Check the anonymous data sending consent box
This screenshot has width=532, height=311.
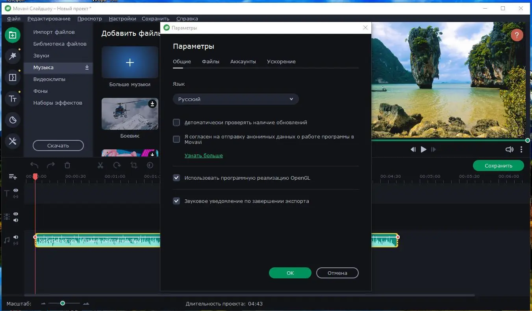pyautogui.click(x=176, y=139)
